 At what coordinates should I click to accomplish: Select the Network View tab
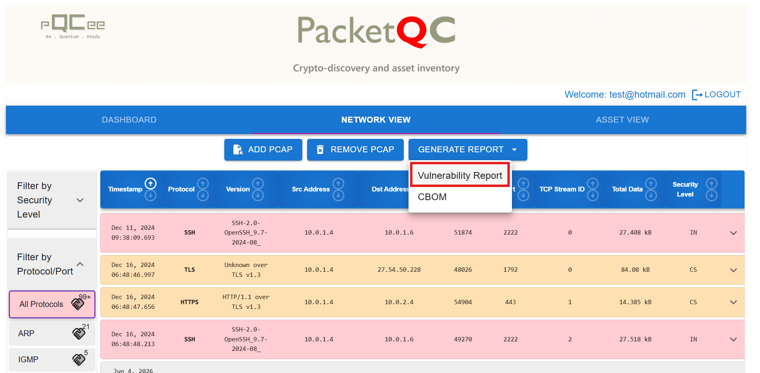coord(376,120)
